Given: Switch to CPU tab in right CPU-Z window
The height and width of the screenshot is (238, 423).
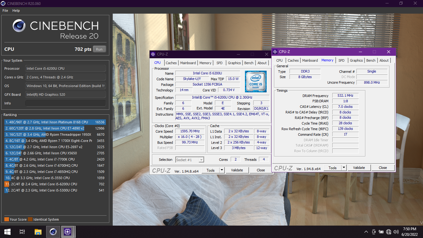Looking at the screenshot, I should [x=279, y=60].
